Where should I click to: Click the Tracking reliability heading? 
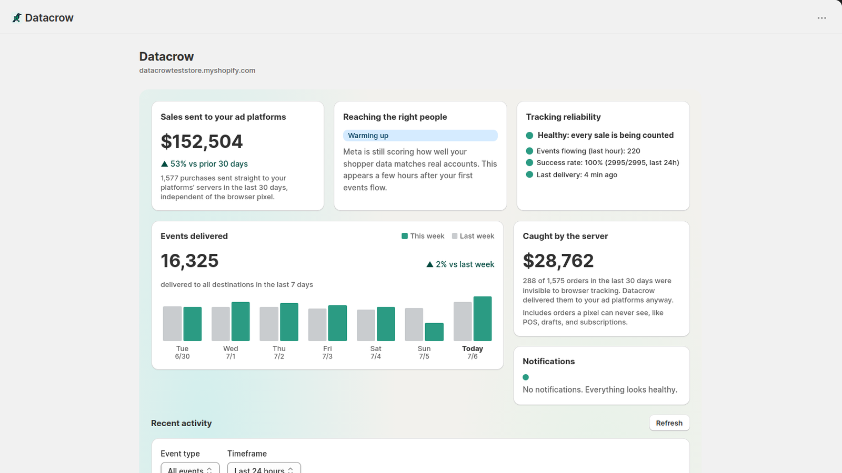click(x=563, y=117)
